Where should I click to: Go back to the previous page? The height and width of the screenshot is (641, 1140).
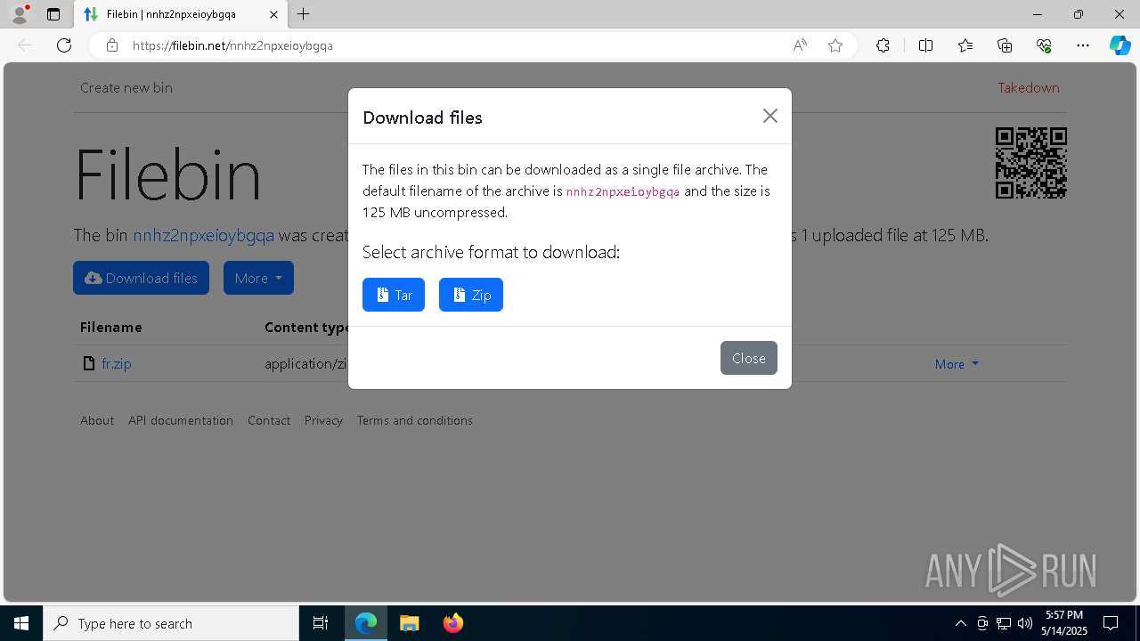click(x=25, y=45)
